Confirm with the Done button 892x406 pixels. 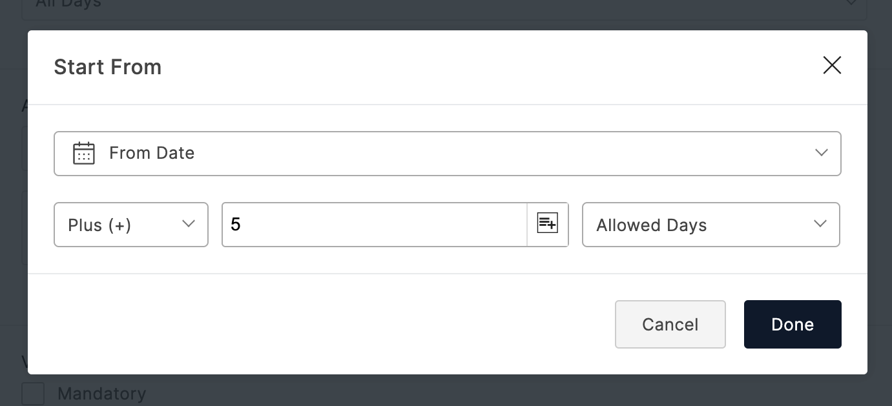(x=793, y=324)
